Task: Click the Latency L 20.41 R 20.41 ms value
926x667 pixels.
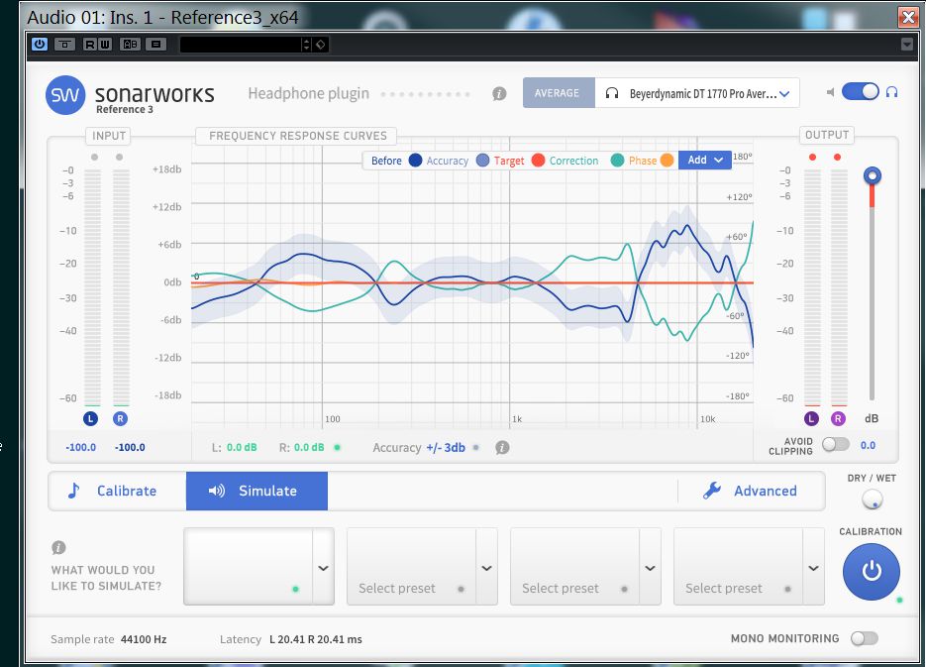Action: 315,639
